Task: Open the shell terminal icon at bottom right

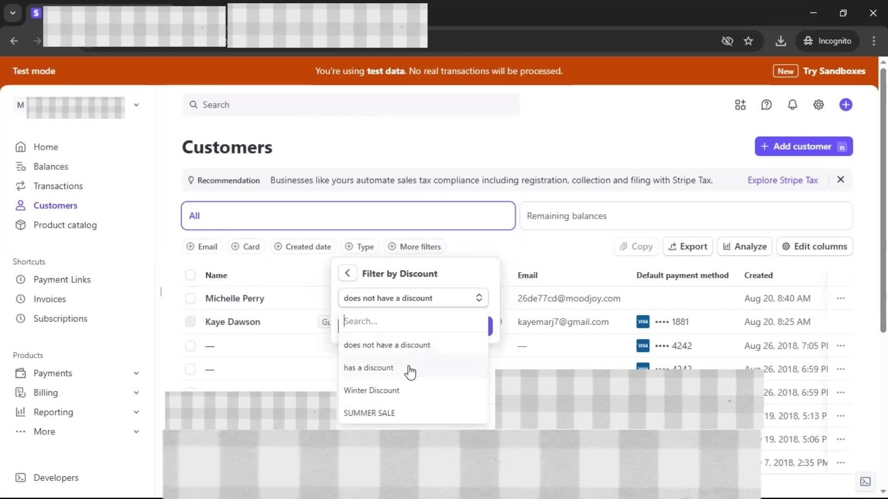Action: 865,481
